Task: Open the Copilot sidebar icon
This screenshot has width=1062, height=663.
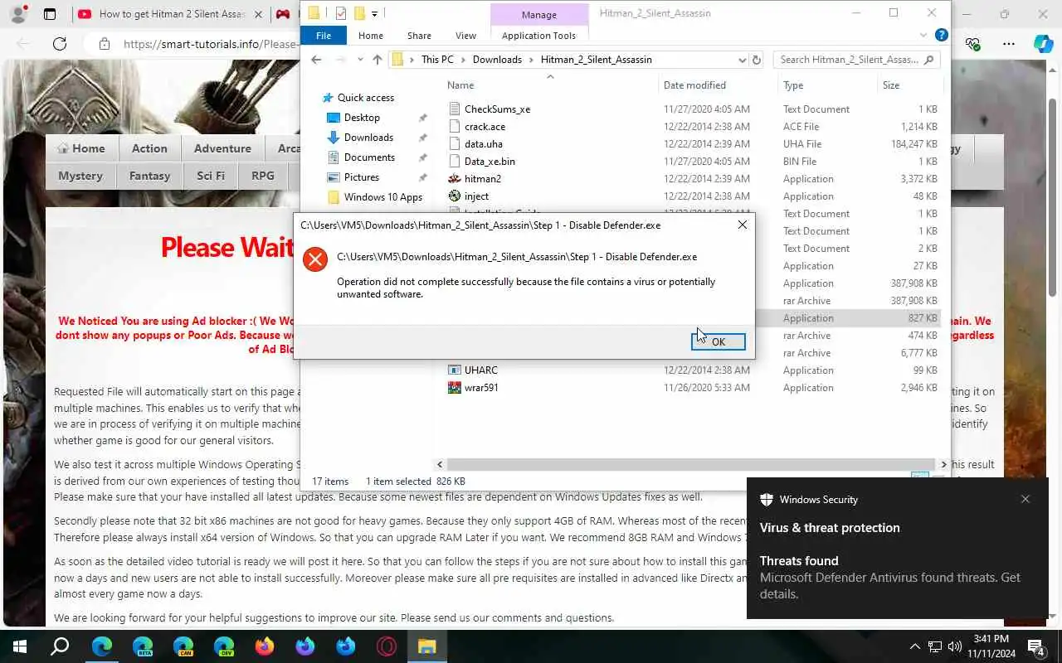Action: [1043, 44]
